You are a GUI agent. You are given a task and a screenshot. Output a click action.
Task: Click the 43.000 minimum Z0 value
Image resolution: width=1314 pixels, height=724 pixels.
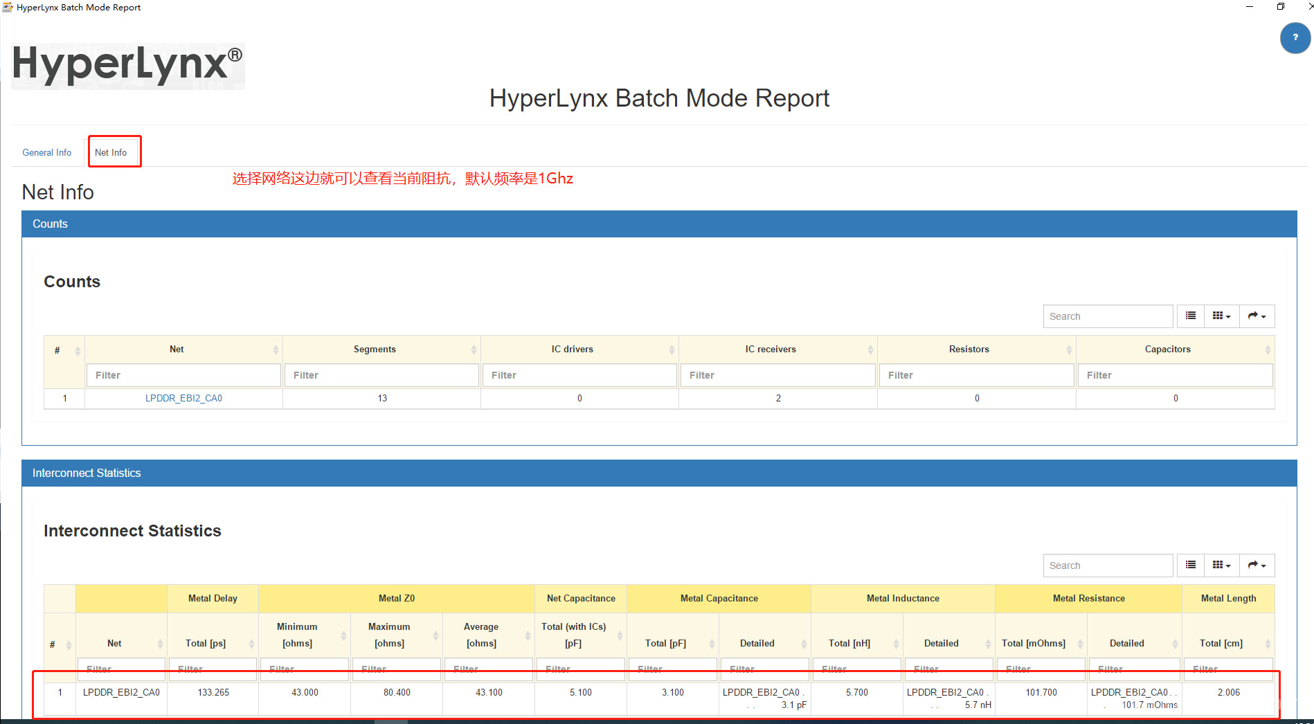click(x=305, y=692)
